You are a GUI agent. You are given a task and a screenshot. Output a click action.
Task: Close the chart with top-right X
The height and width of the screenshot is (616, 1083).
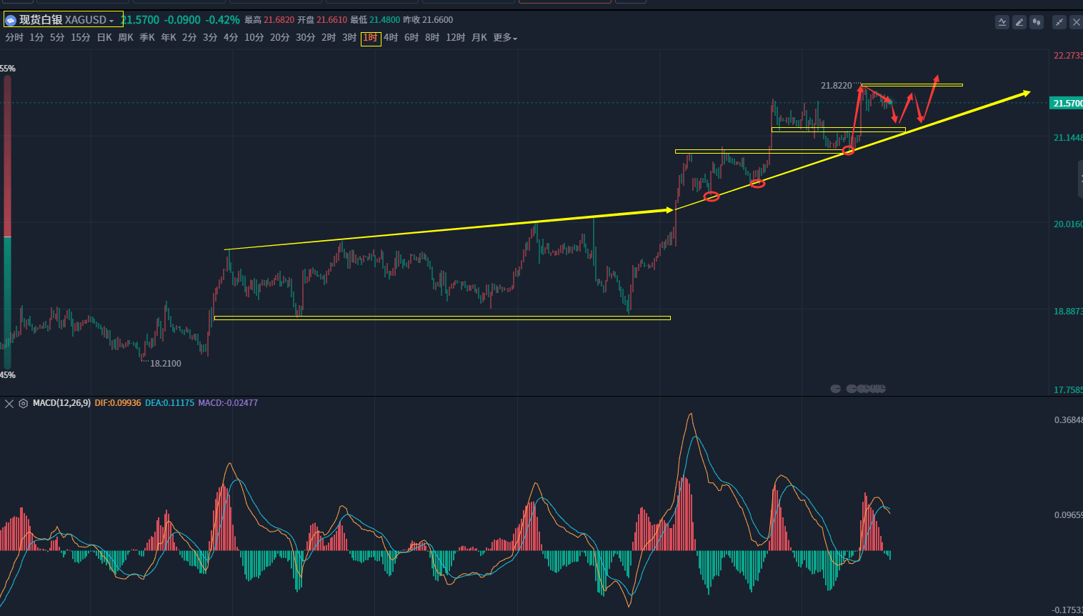click(1076, 22)
